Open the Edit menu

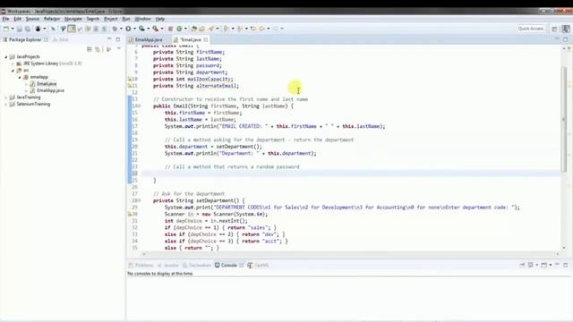click(x=17, y=19)
